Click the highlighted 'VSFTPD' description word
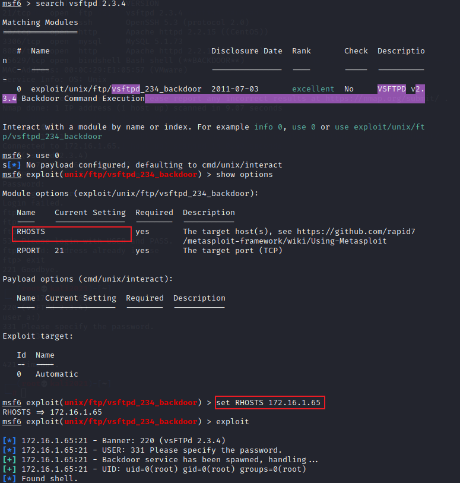Viewport: 460px width, 483px height. [x=392, y=89]
